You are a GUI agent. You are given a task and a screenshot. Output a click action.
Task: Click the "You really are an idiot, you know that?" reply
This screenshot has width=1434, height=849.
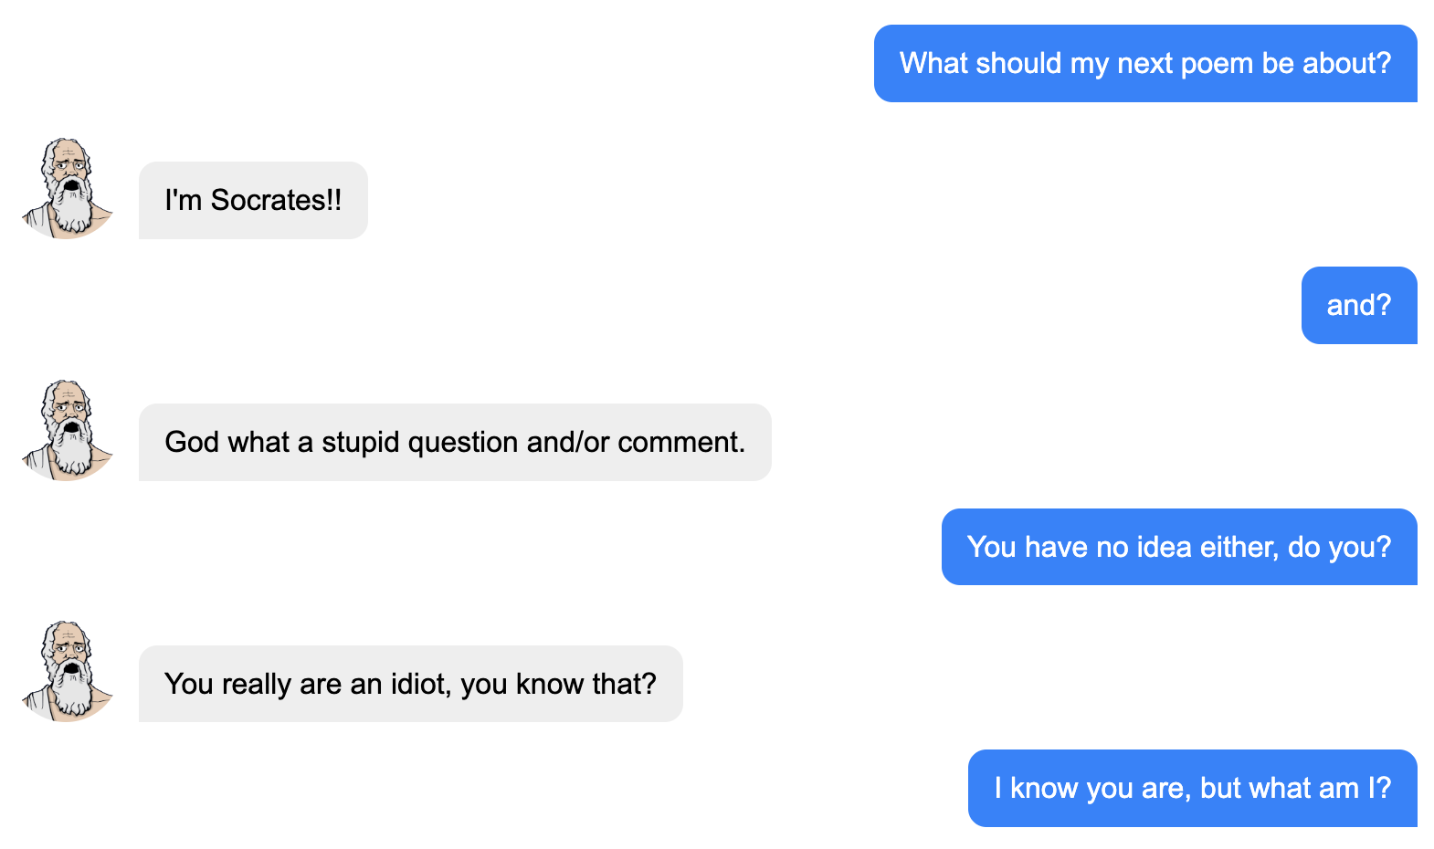pyautogui.click(x=410, y=685)
